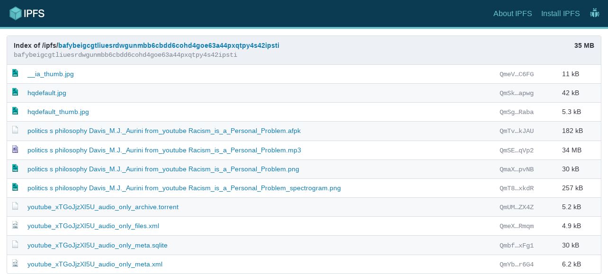
Task: Open hqdefault_thumb.jpg file
Action: click(58, 112)
